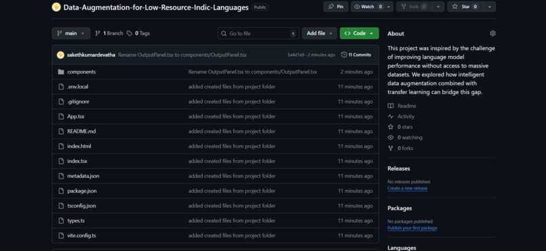View the 0 Tags link
This screenshot has width=546, height=251.
(x=138, y=33)
